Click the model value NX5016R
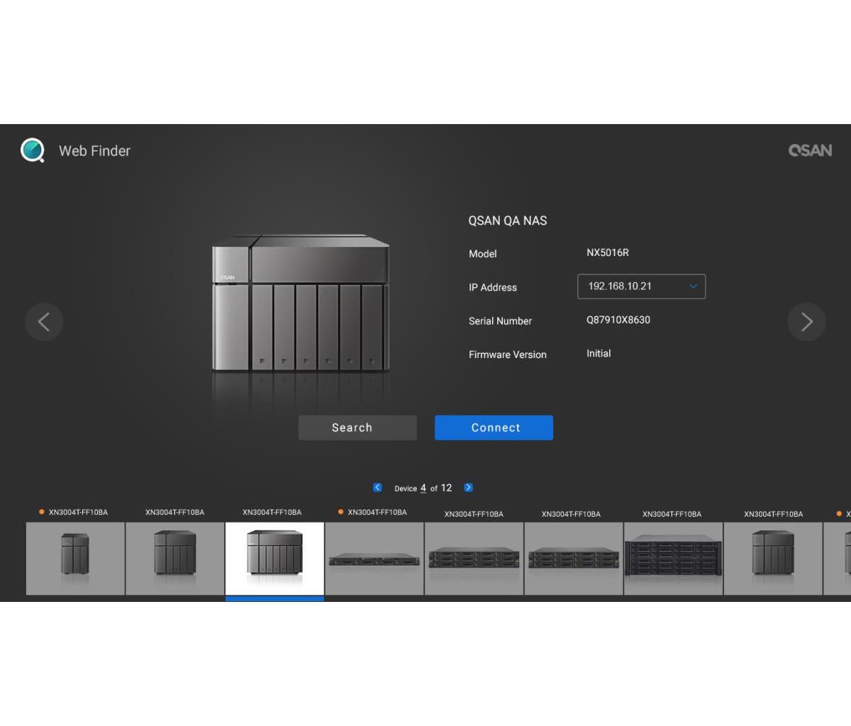Image resolution: width=851 pixels, height=726 pixels. point(608,252)
